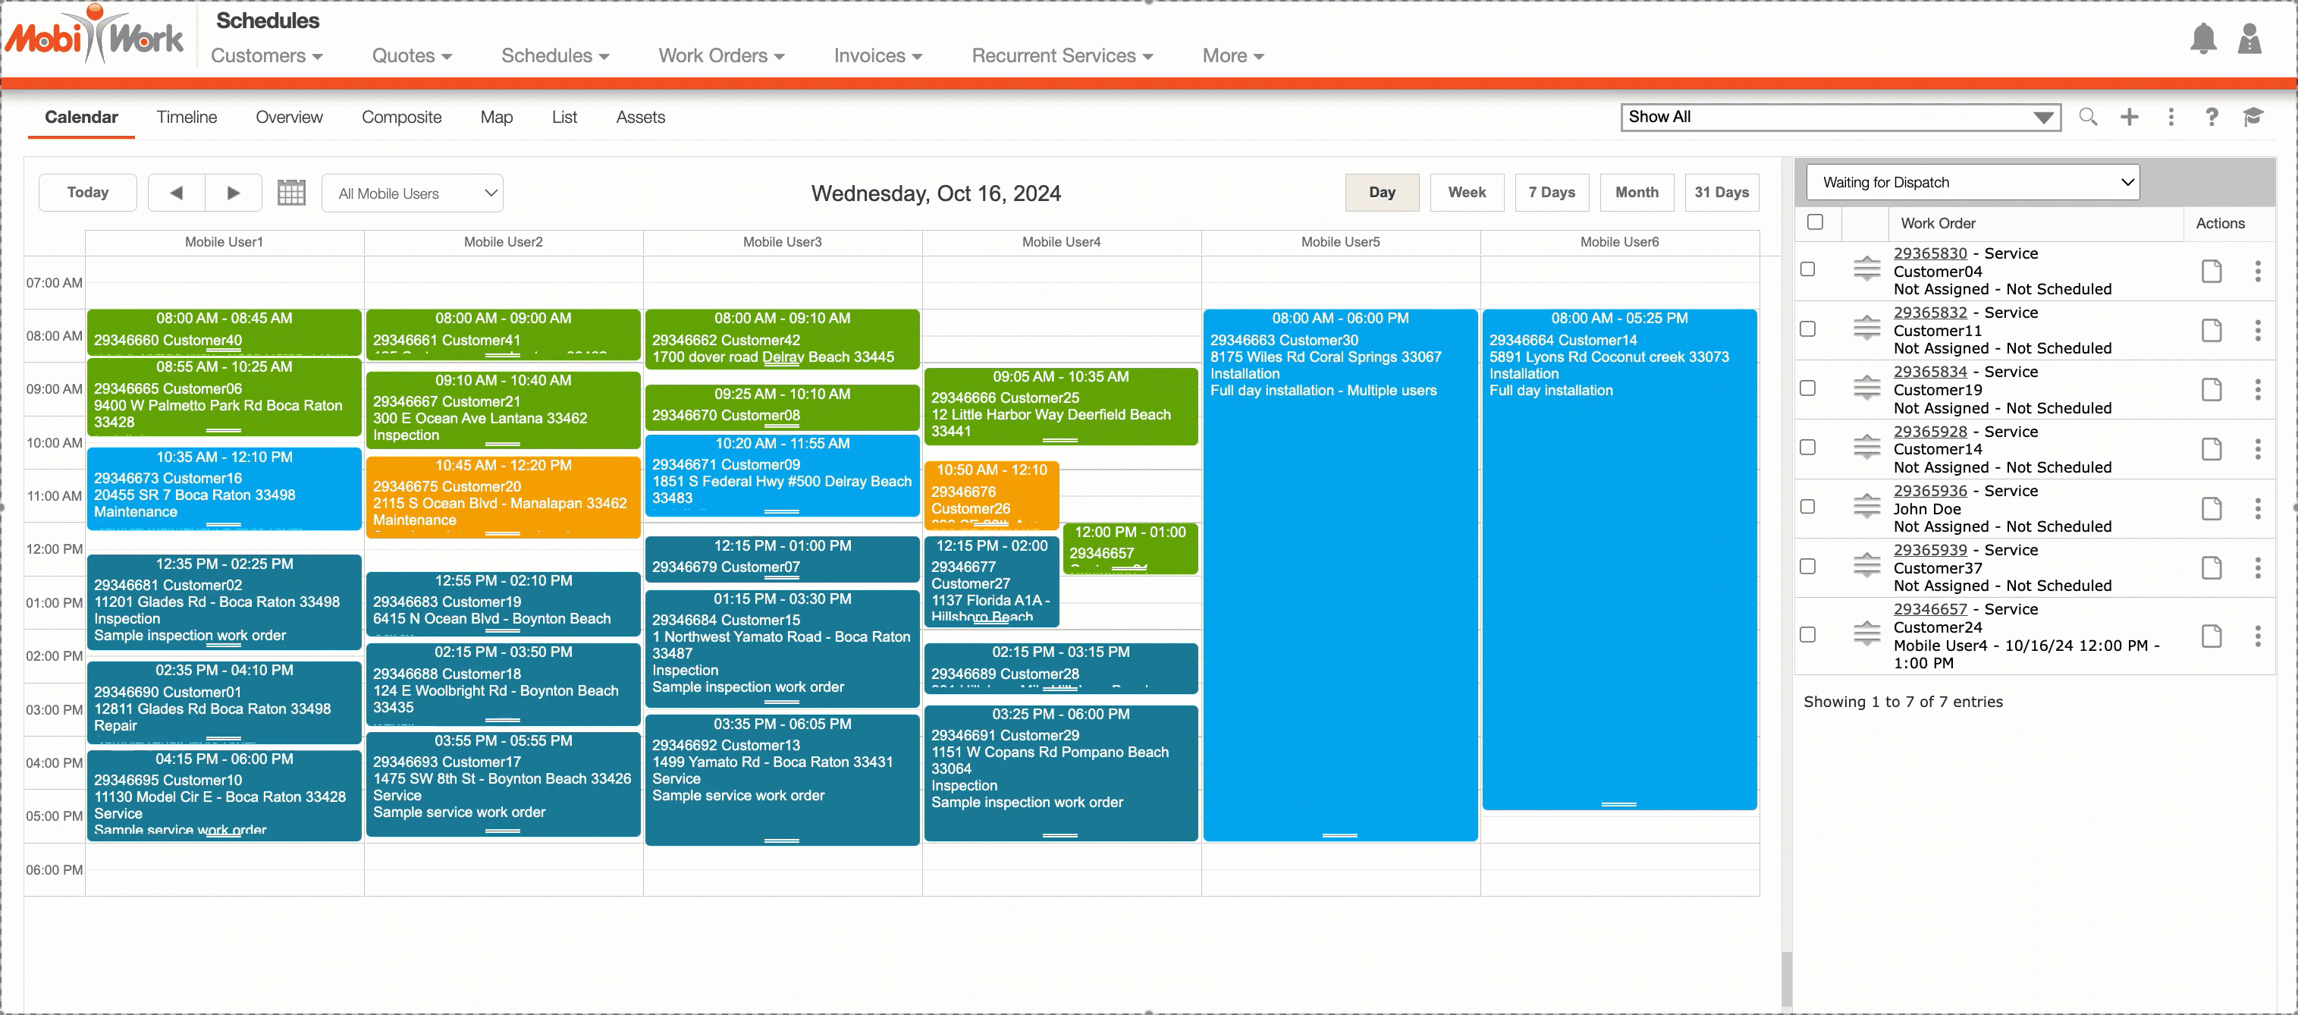Open the Work Orders menu
Viewport: 2298px width, 1015px height.
[720, 55]
